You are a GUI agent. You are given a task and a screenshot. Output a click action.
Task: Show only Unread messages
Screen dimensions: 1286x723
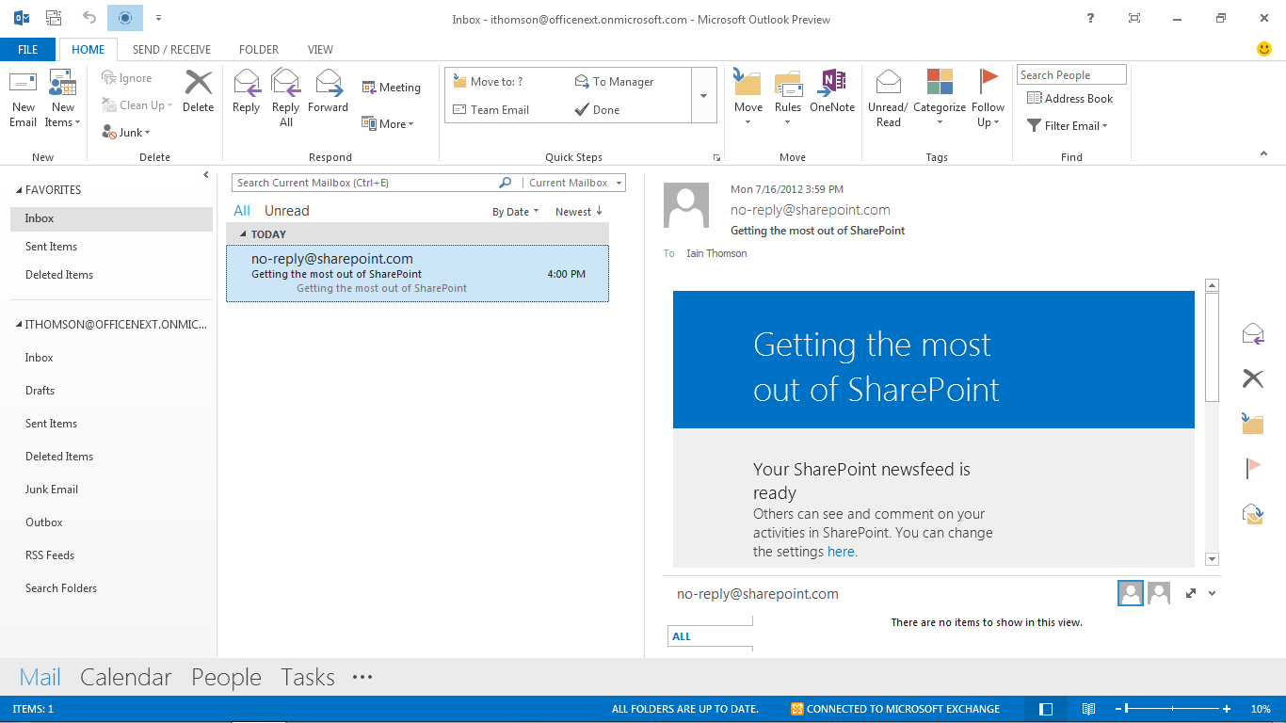(285, 210)
